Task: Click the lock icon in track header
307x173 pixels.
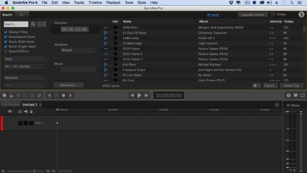Action: click(31, 111)
